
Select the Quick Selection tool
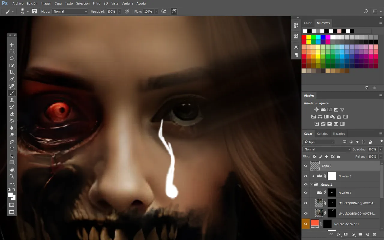[x=12, y=65]
